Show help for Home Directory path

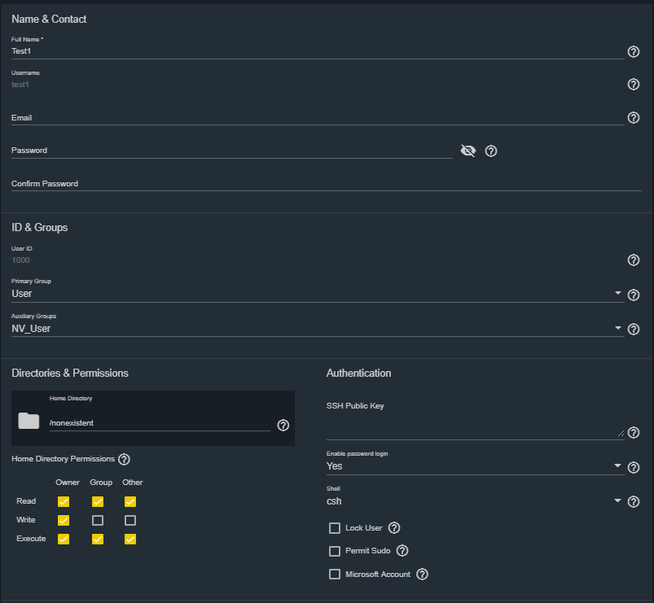[283, 425]
